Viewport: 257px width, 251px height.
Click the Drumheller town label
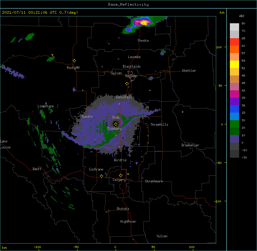(x=190, y=145)
